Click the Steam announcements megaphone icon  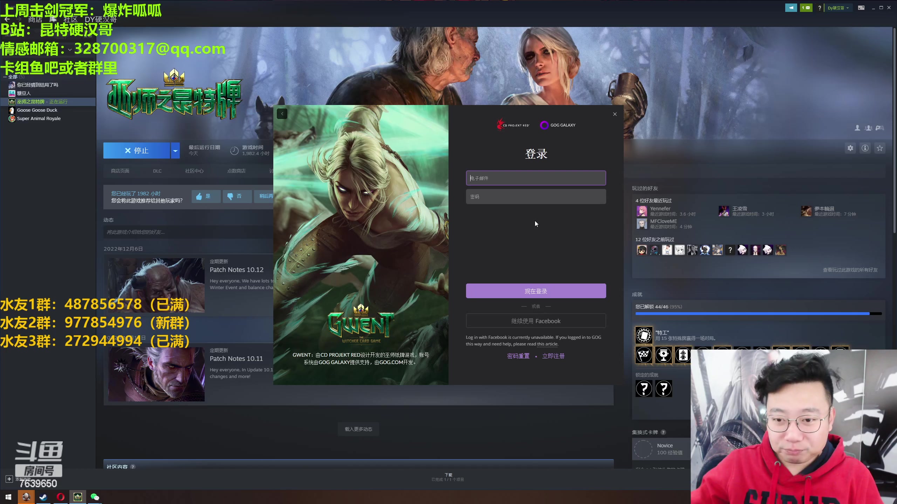(x=791, y=8)
